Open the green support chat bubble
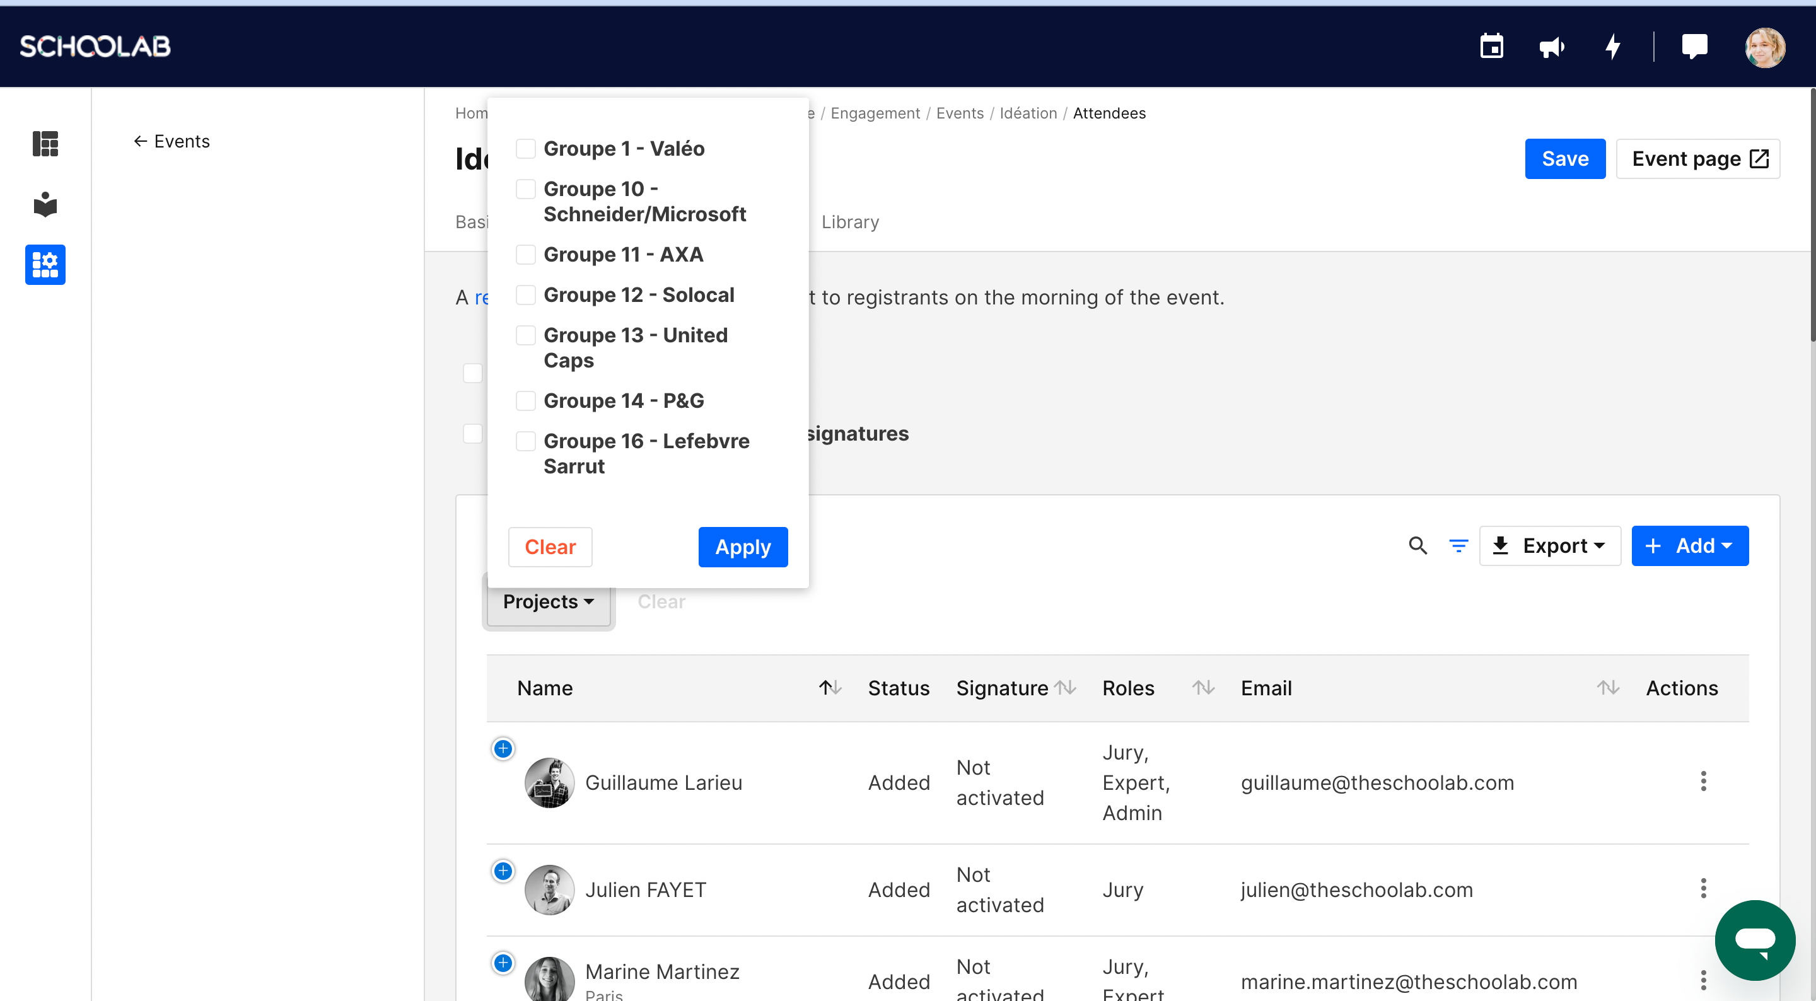 1755,940
